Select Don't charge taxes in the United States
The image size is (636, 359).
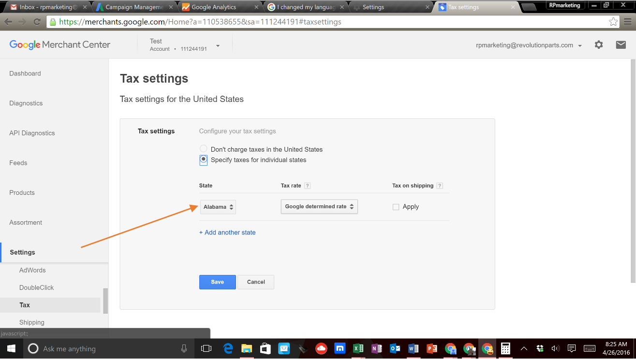(204, 149)
